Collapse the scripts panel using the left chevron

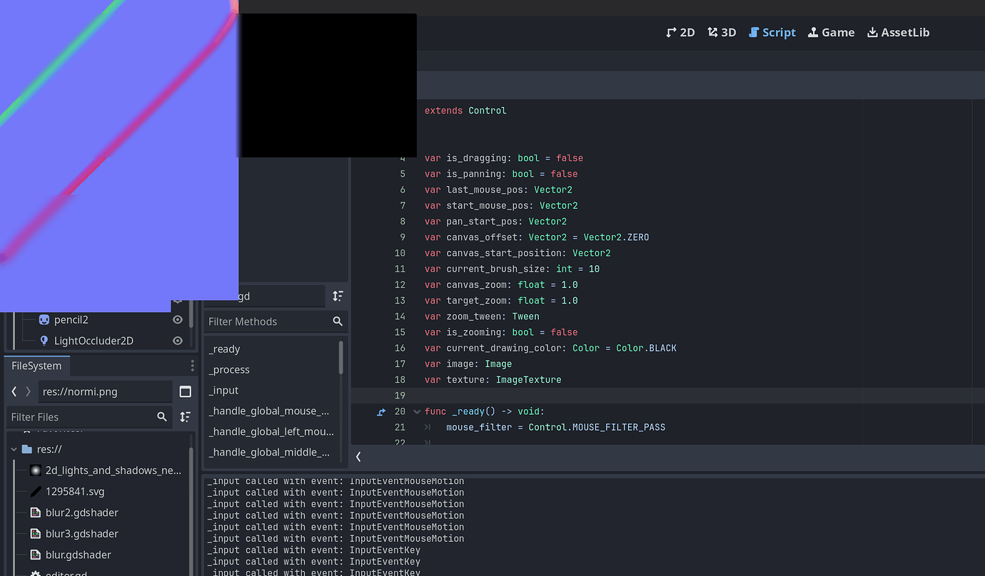tap(358, 457)
